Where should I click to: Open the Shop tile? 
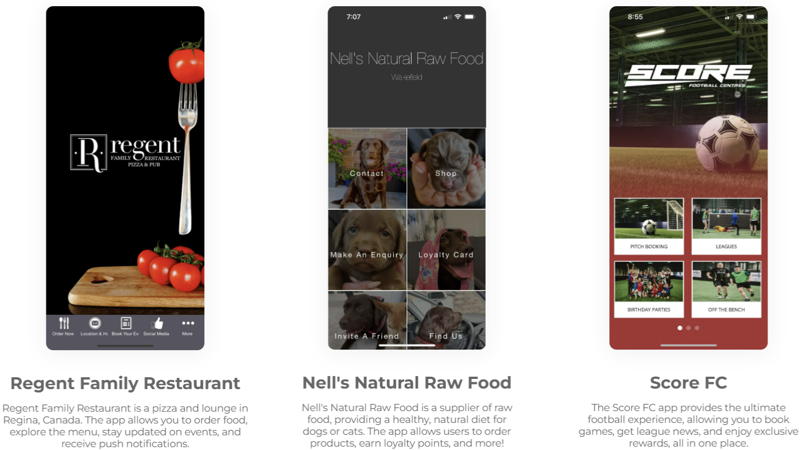[446, 169]
